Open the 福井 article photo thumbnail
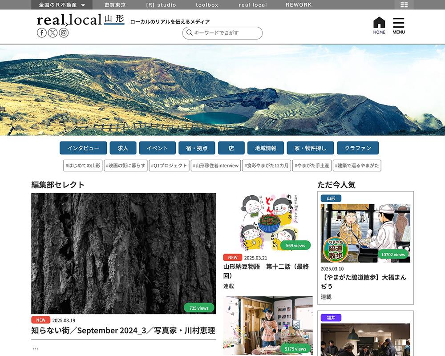 tap(365, 340)
